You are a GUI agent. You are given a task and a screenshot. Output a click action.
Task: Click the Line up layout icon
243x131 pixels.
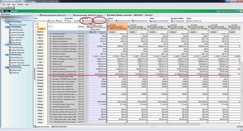point(108,21)
